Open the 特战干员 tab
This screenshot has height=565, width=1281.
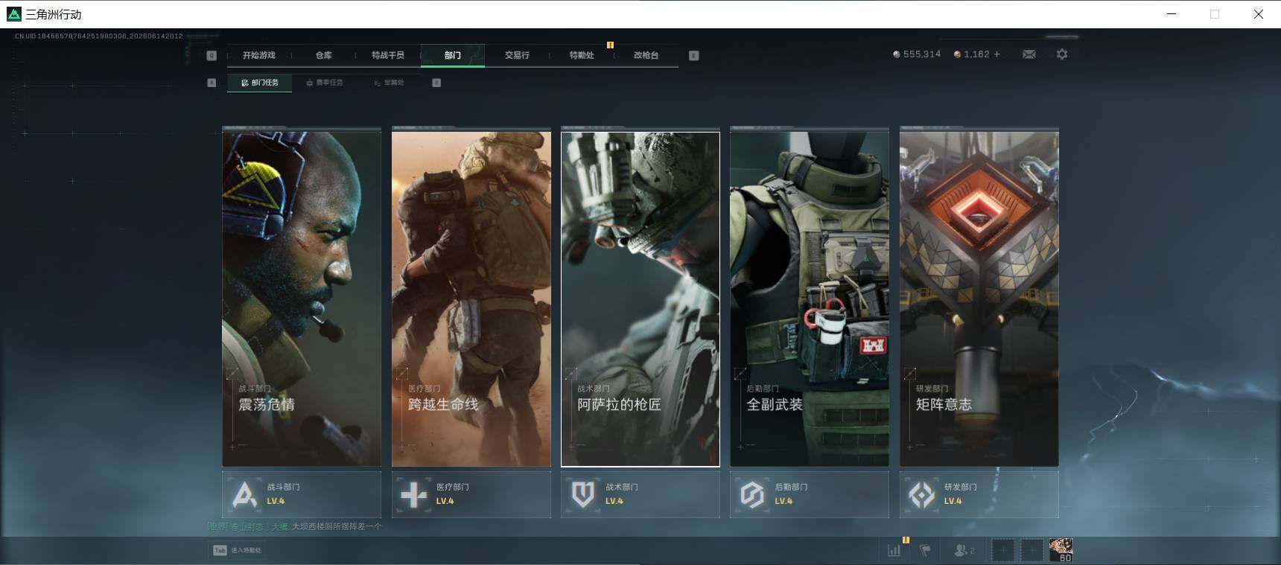[388, 55]
